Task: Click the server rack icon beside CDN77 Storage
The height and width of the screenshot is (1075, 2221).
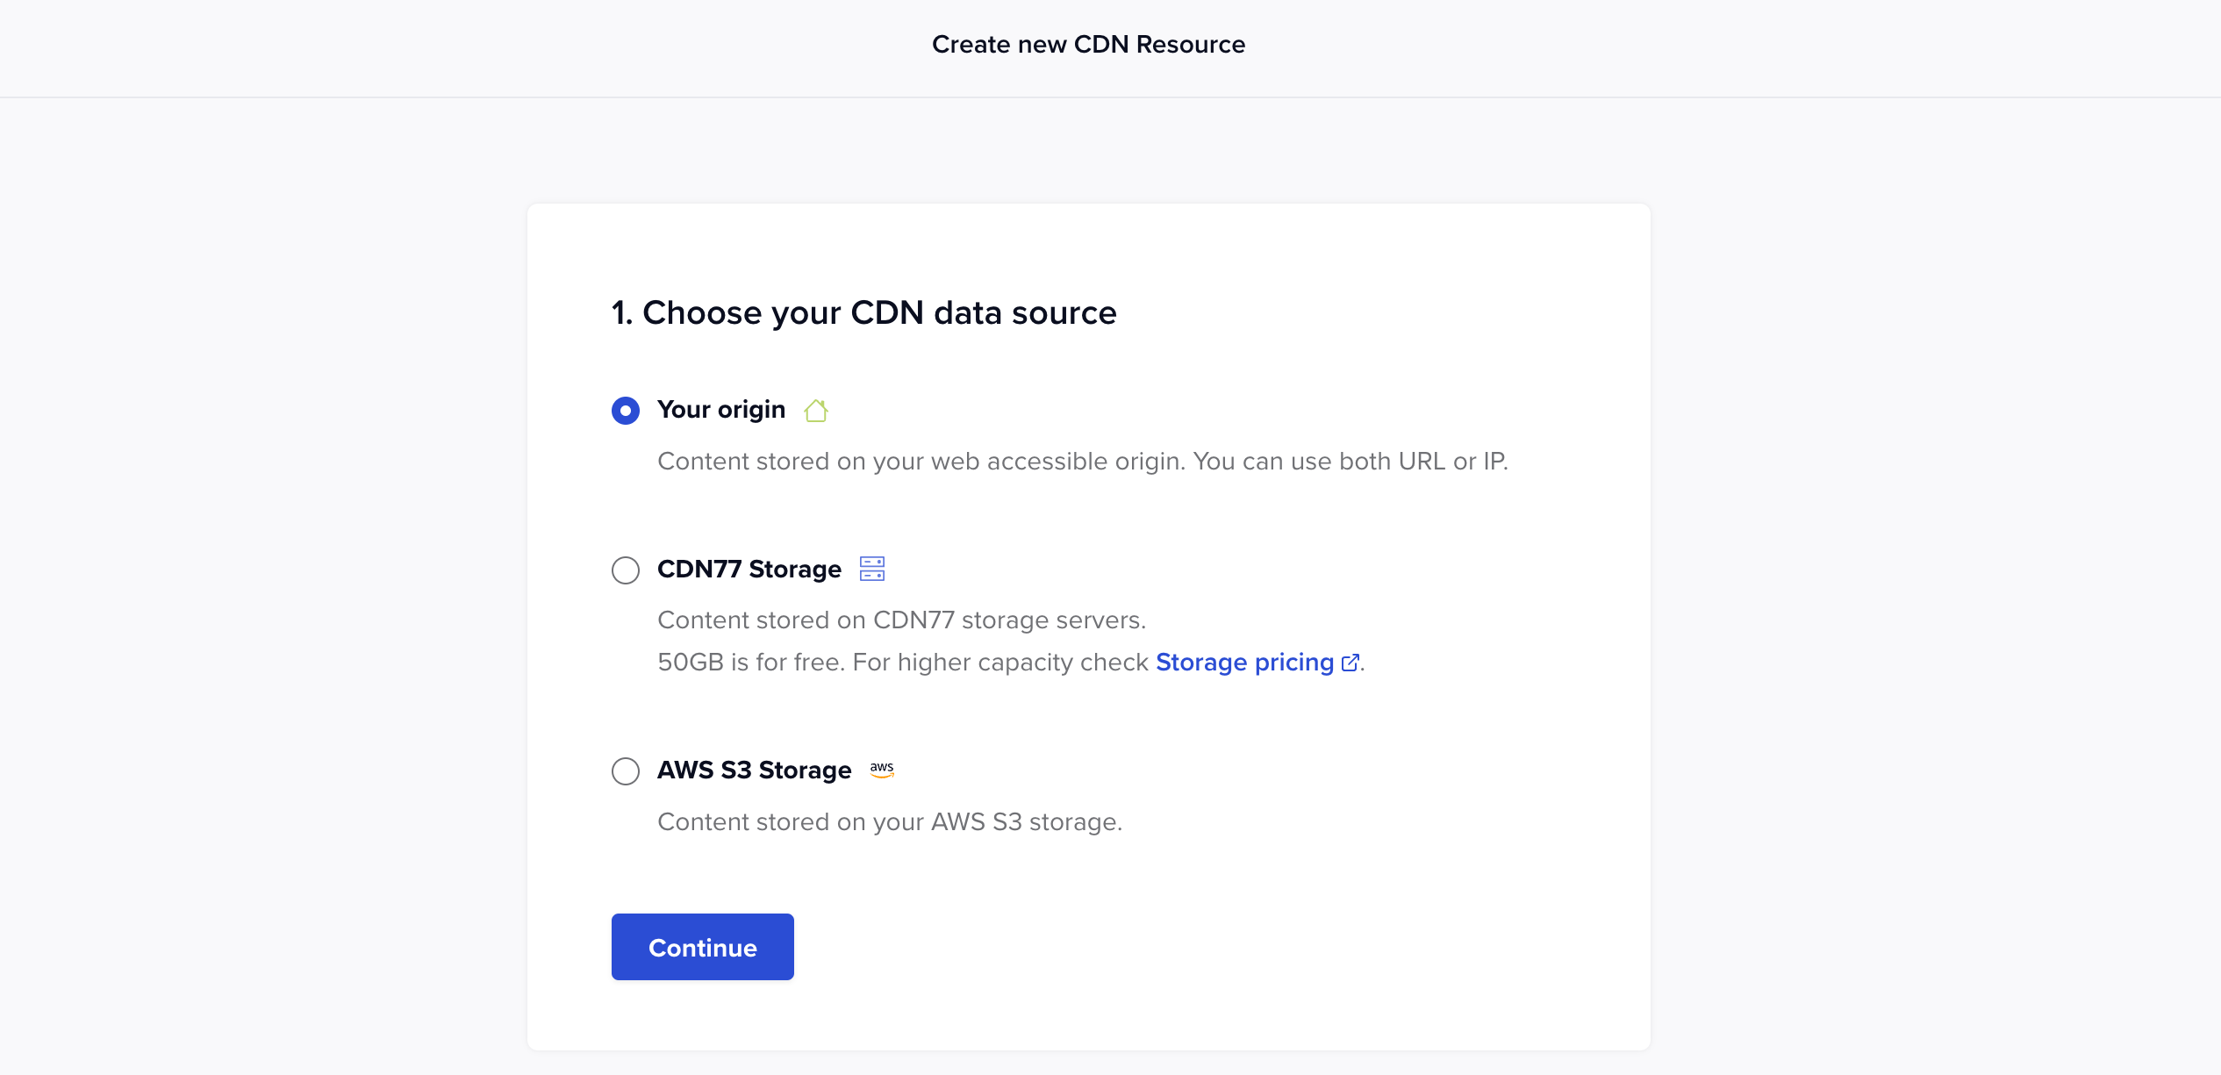Action: click(x=872, y=570)
